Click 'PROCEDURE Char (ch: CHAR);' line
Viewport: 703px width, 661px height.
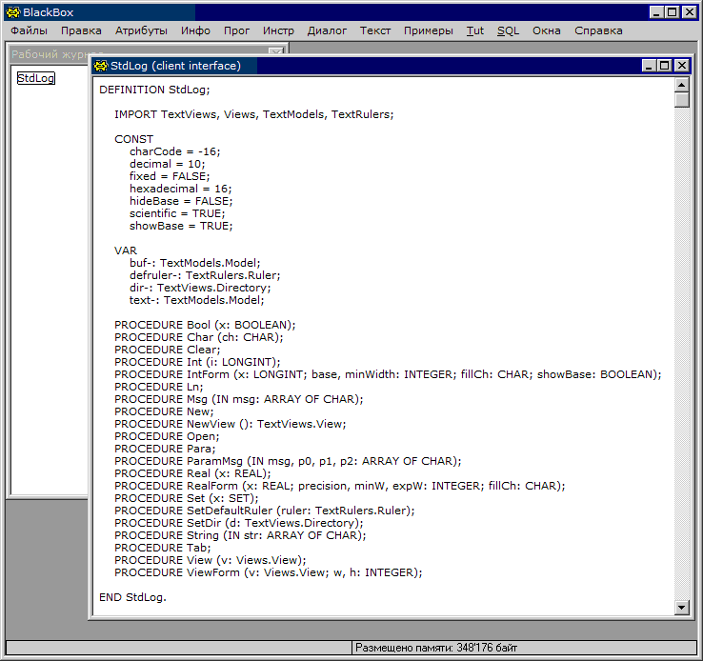[199, 337]
